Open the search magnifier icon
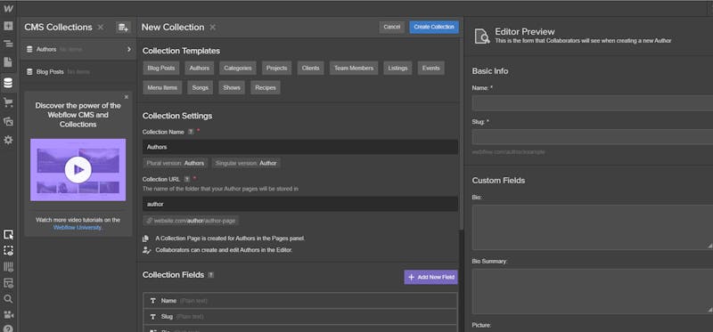Screen dimensions: 713x332 (8, 299)
